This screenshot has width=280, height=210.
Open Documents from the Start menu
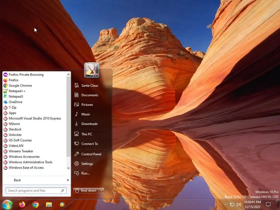click(x=91, y=95)
